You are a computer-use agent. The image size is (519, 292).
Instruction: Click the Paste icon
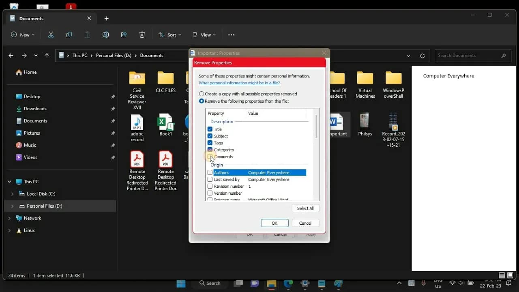(87, 34)
